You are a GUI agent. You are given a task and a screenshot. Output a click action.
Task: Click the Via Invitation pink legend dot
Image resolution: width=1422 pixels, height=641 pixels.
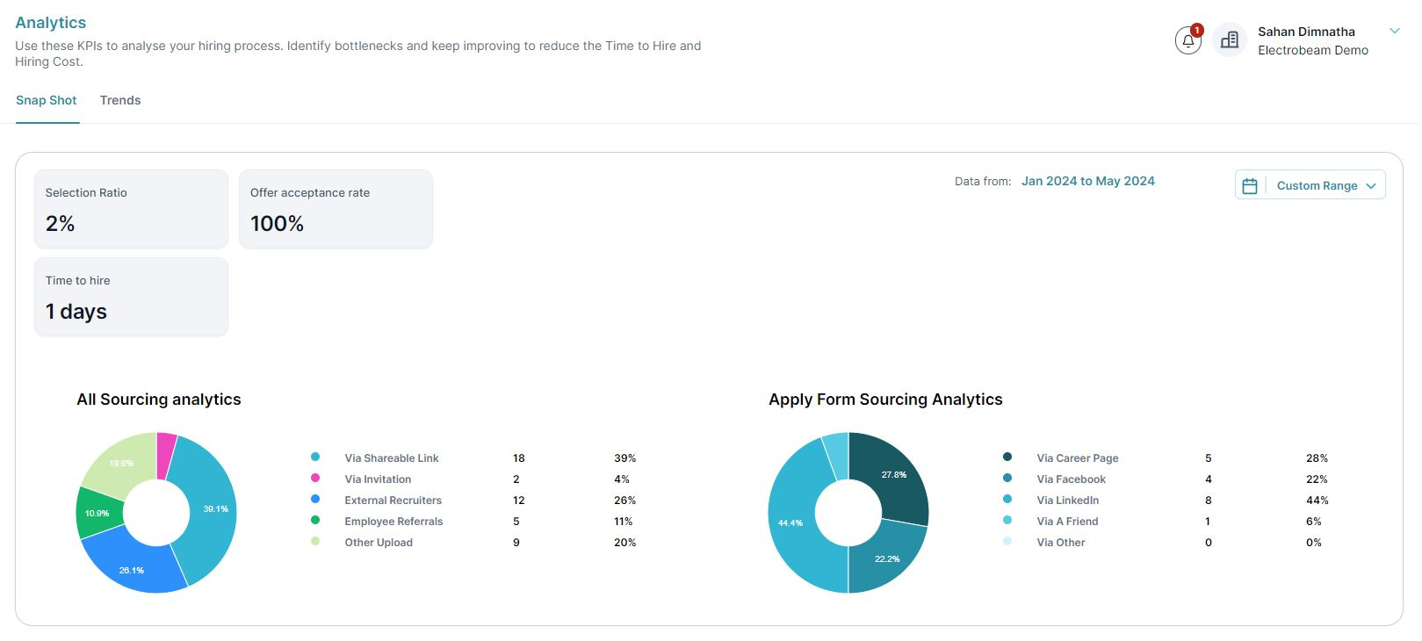tap(315, 478)
